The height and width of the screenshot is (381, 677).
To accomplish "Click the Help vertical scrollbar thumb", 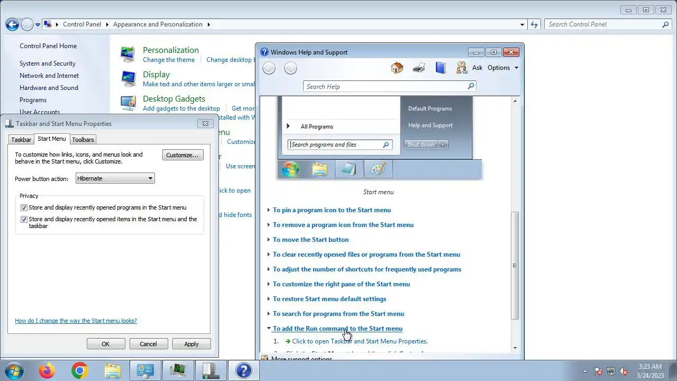I will [x=515, y=265].
